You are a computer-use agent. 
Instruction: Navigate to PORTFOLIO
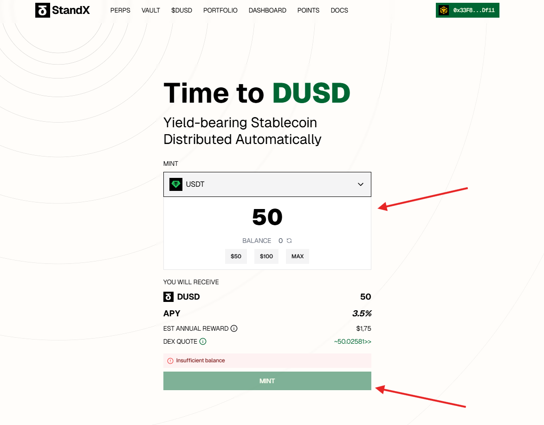pos(220,10)
